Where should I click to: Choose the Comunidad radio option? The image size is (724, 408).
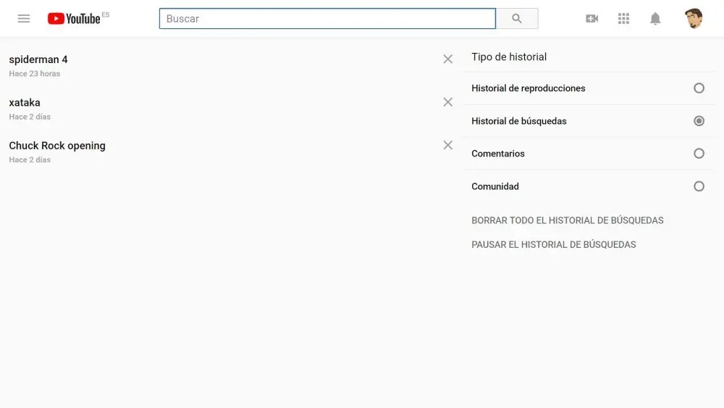[699, 186]
